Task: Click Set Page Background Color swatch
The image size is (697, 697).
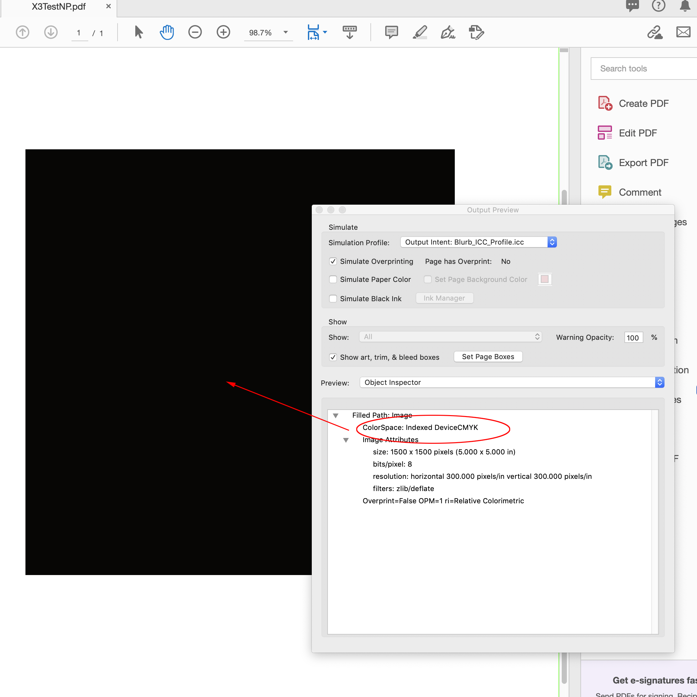Action: coord(545,279)
